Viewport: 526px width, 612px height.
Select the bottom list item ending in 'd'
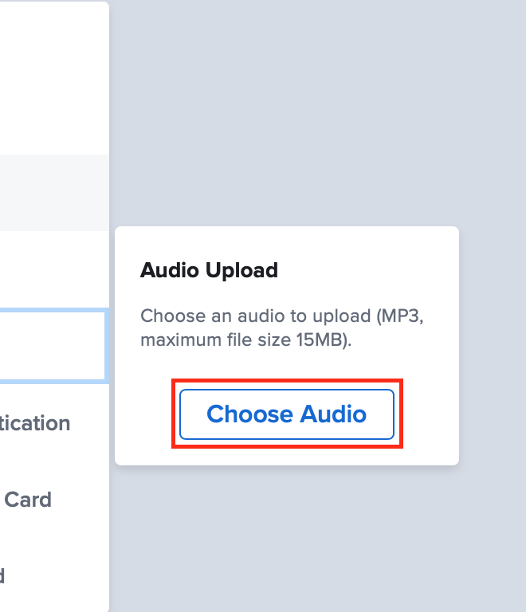click(x=2, y=575)
